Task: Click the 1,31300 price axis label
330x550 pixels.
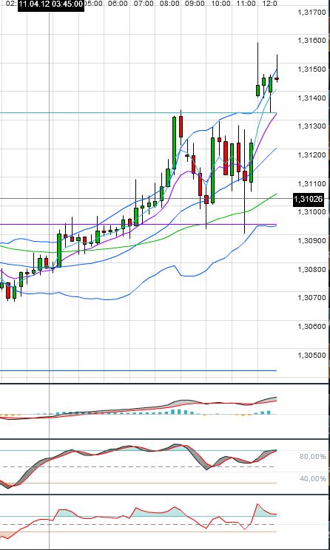Action: tap(312, 126)
